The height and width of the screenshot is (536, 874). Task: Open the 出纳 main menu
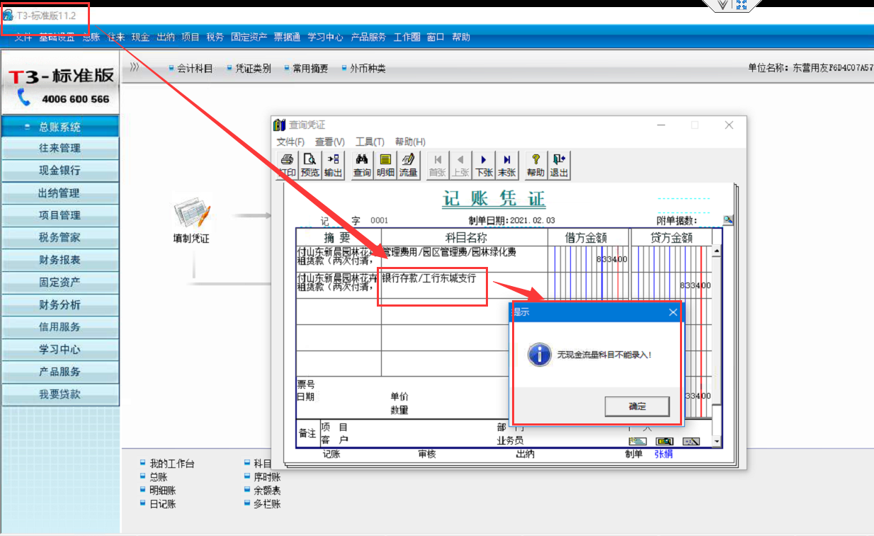tap(166, 38)
